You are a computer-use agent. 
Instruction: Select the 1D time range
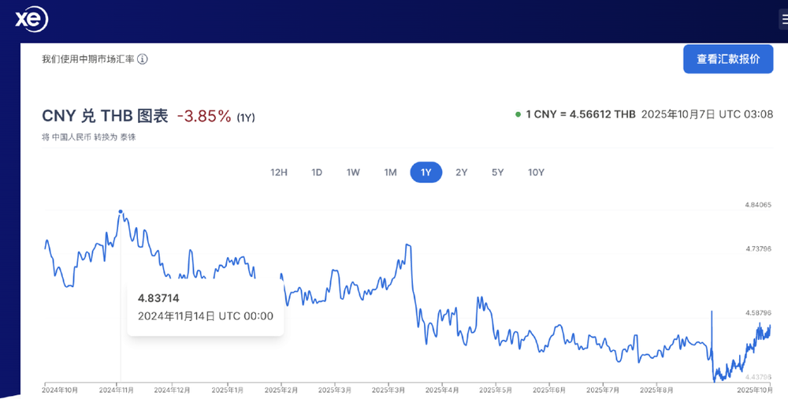click(317, 172)
